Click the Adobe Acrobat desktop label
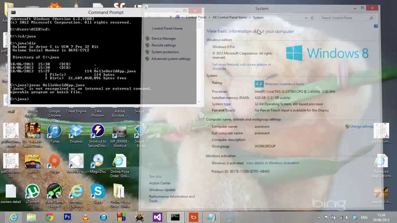This screenshot has height=223, width=397. pyautogui.click(x=120, y=113)
